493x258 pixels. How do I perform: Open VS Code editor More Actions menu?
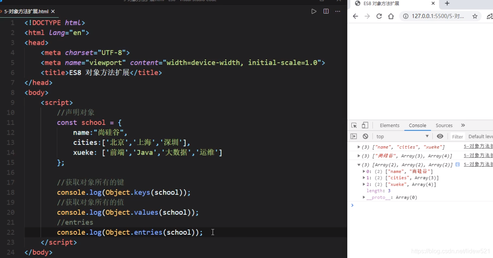point(338,11)
